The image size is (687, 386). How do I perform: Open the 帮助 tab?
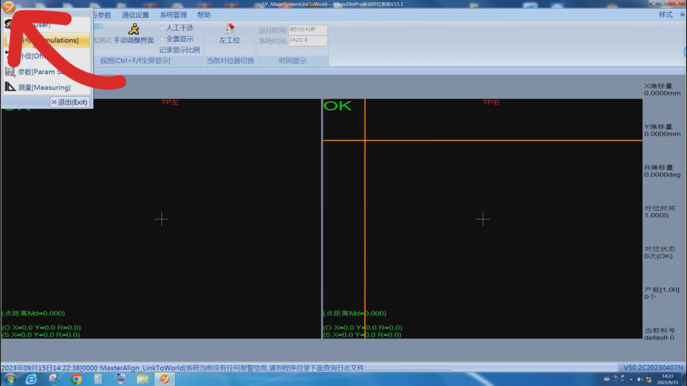(204, 15)
